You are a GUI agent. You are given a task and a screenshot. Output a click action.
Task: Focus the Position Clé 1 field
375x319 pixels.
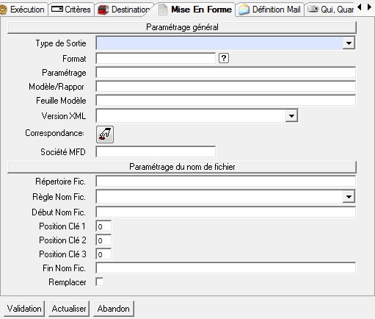pos(103,226)
